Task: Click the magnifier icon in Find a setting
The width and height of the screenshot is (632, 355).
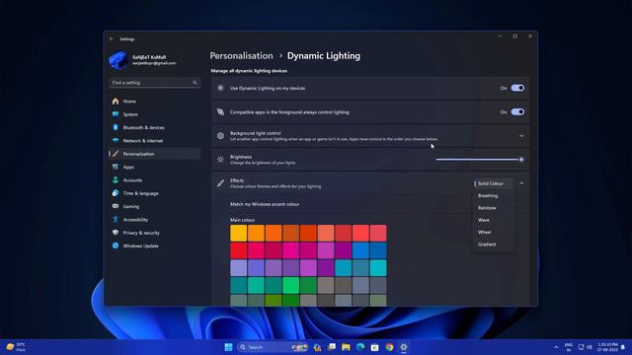Action: pos(195,83)
